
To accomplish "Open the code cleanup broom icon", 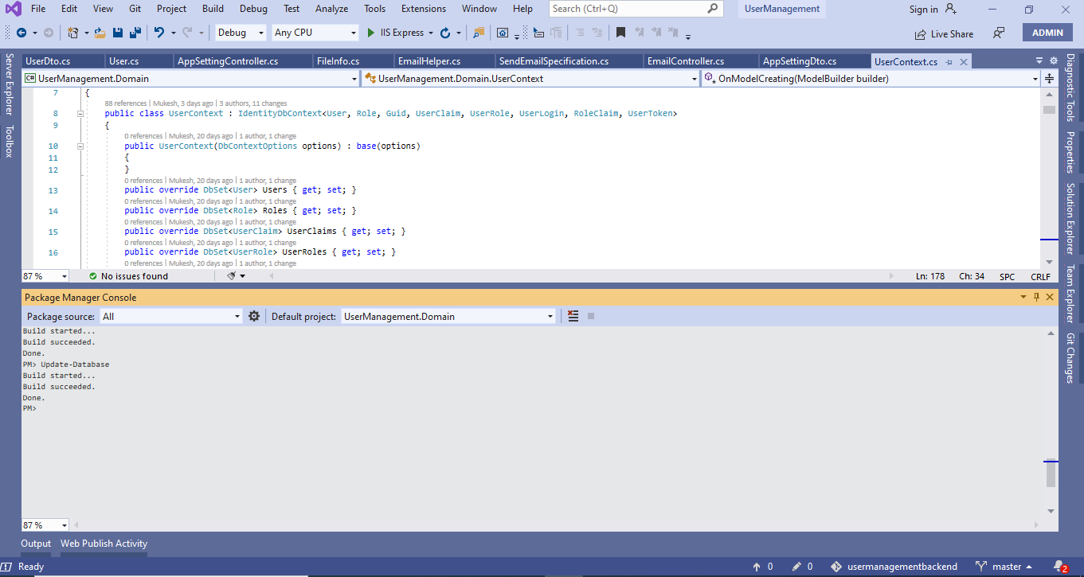I will pos(232,276).
